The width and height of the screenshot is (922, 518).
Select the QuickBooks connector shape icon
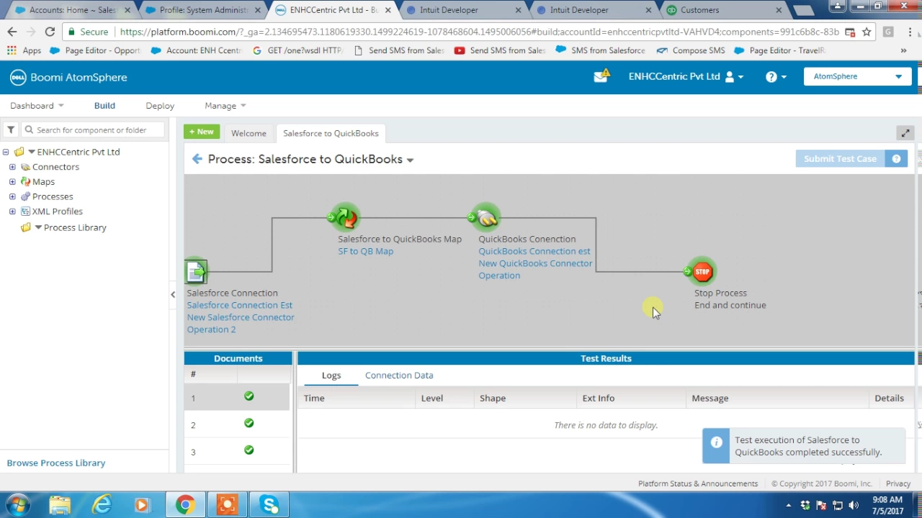point(485,217)
